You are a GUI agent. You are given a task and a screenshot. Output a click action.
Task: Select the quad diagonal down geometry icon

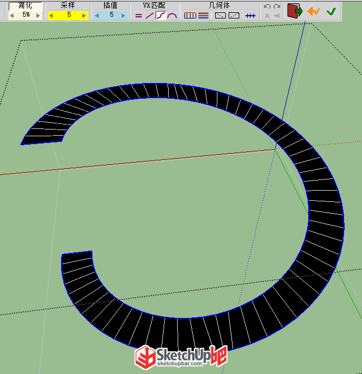coord(220,16)
